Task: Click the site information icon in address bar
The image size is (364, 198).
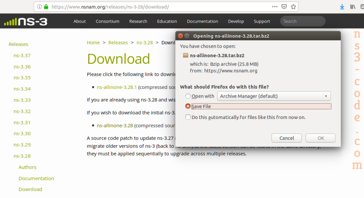Action: (39, 7)
